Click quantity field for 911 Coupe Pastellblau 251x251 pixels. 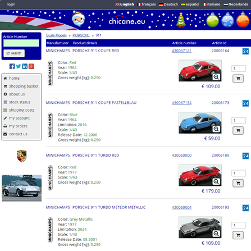click(x=239, y=121)
